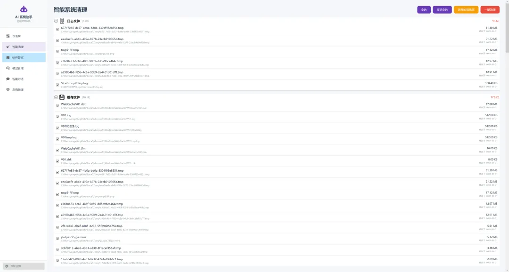Click the AI 系统助手 app title
The width and height of the screenshot is (509, 272).
(x=24, y=17)
